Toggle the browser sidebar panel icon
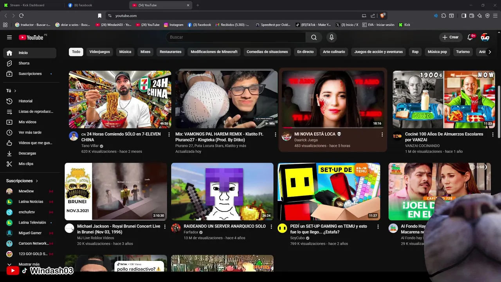The width and height of the screenshot is (501, 282). tap(464, 16)
